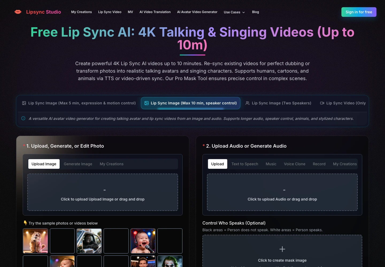The width and height of the screenshot is (385, 267).
Task: Go to Lip Sync Video page
Action: click(x=110, y=12)
